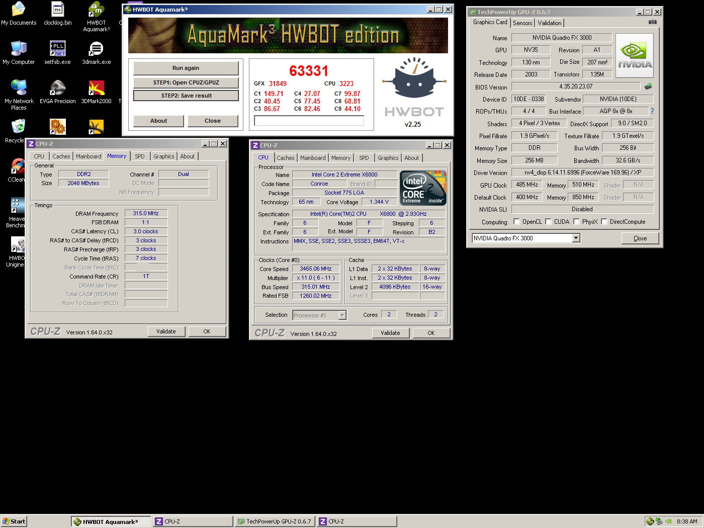Click the Intel Core 2 Extreme logo
Image resolution: width=704 pixels, height=528 pixels.
(423, 188)
